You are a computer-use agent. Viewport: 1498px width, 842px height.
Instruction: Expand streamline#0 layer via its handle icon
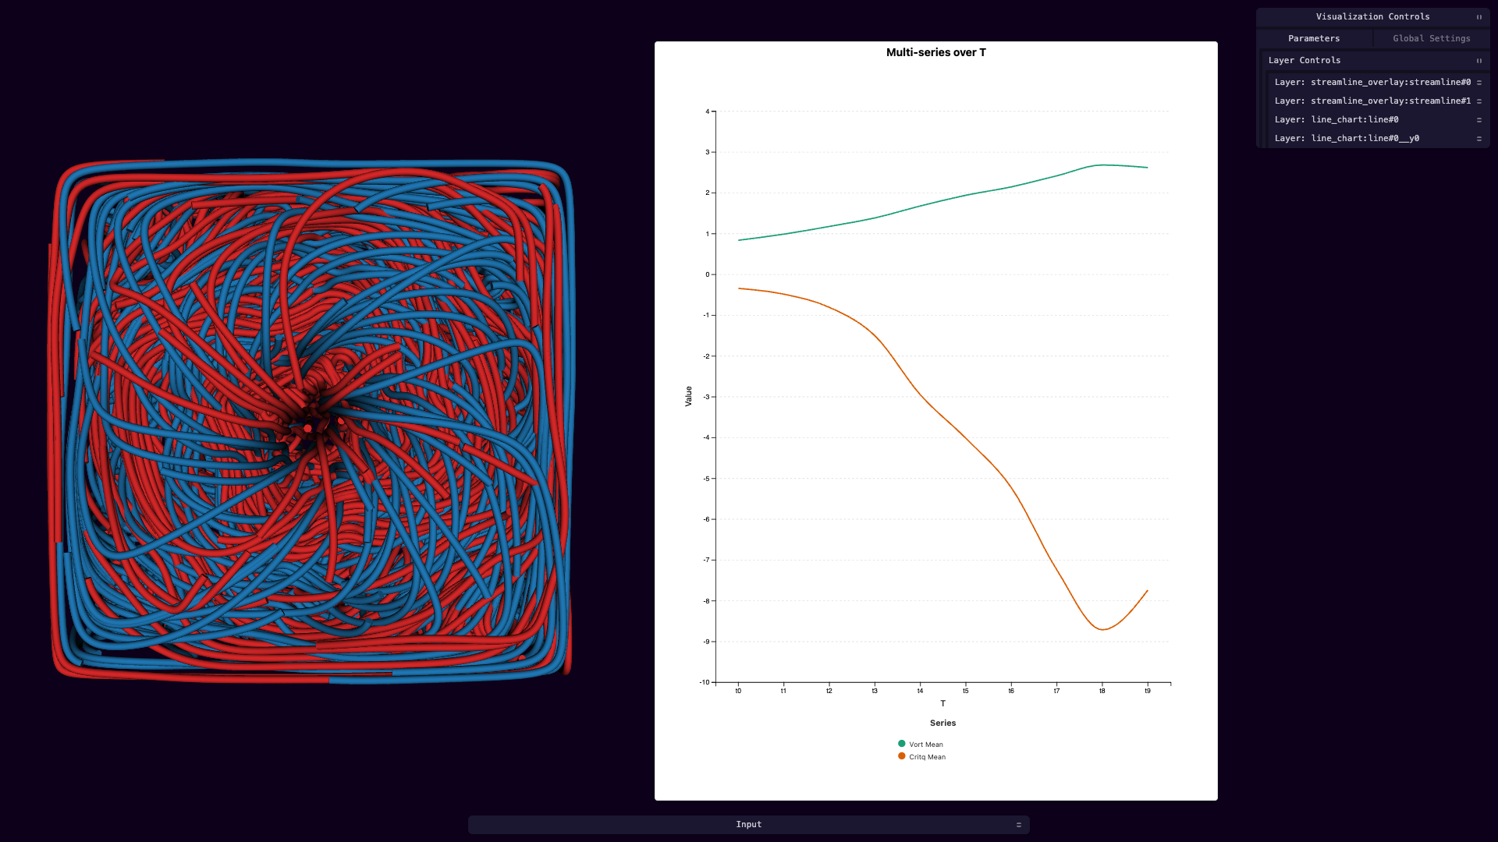click(x=1478, y=83)
